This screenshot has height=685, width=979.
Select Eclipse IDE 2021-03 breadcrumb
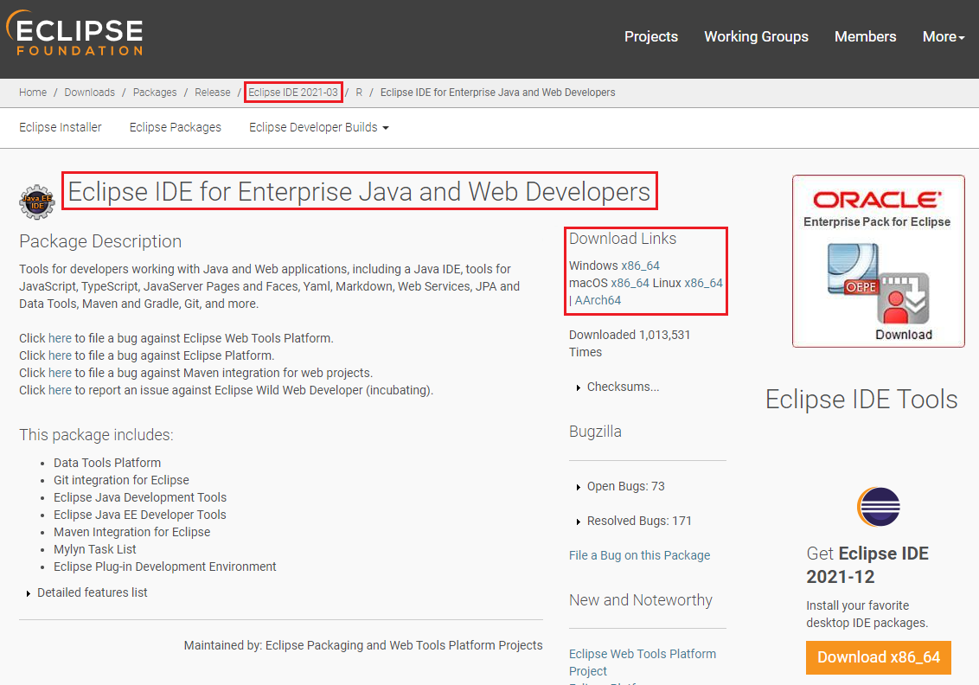coord(293,93)
